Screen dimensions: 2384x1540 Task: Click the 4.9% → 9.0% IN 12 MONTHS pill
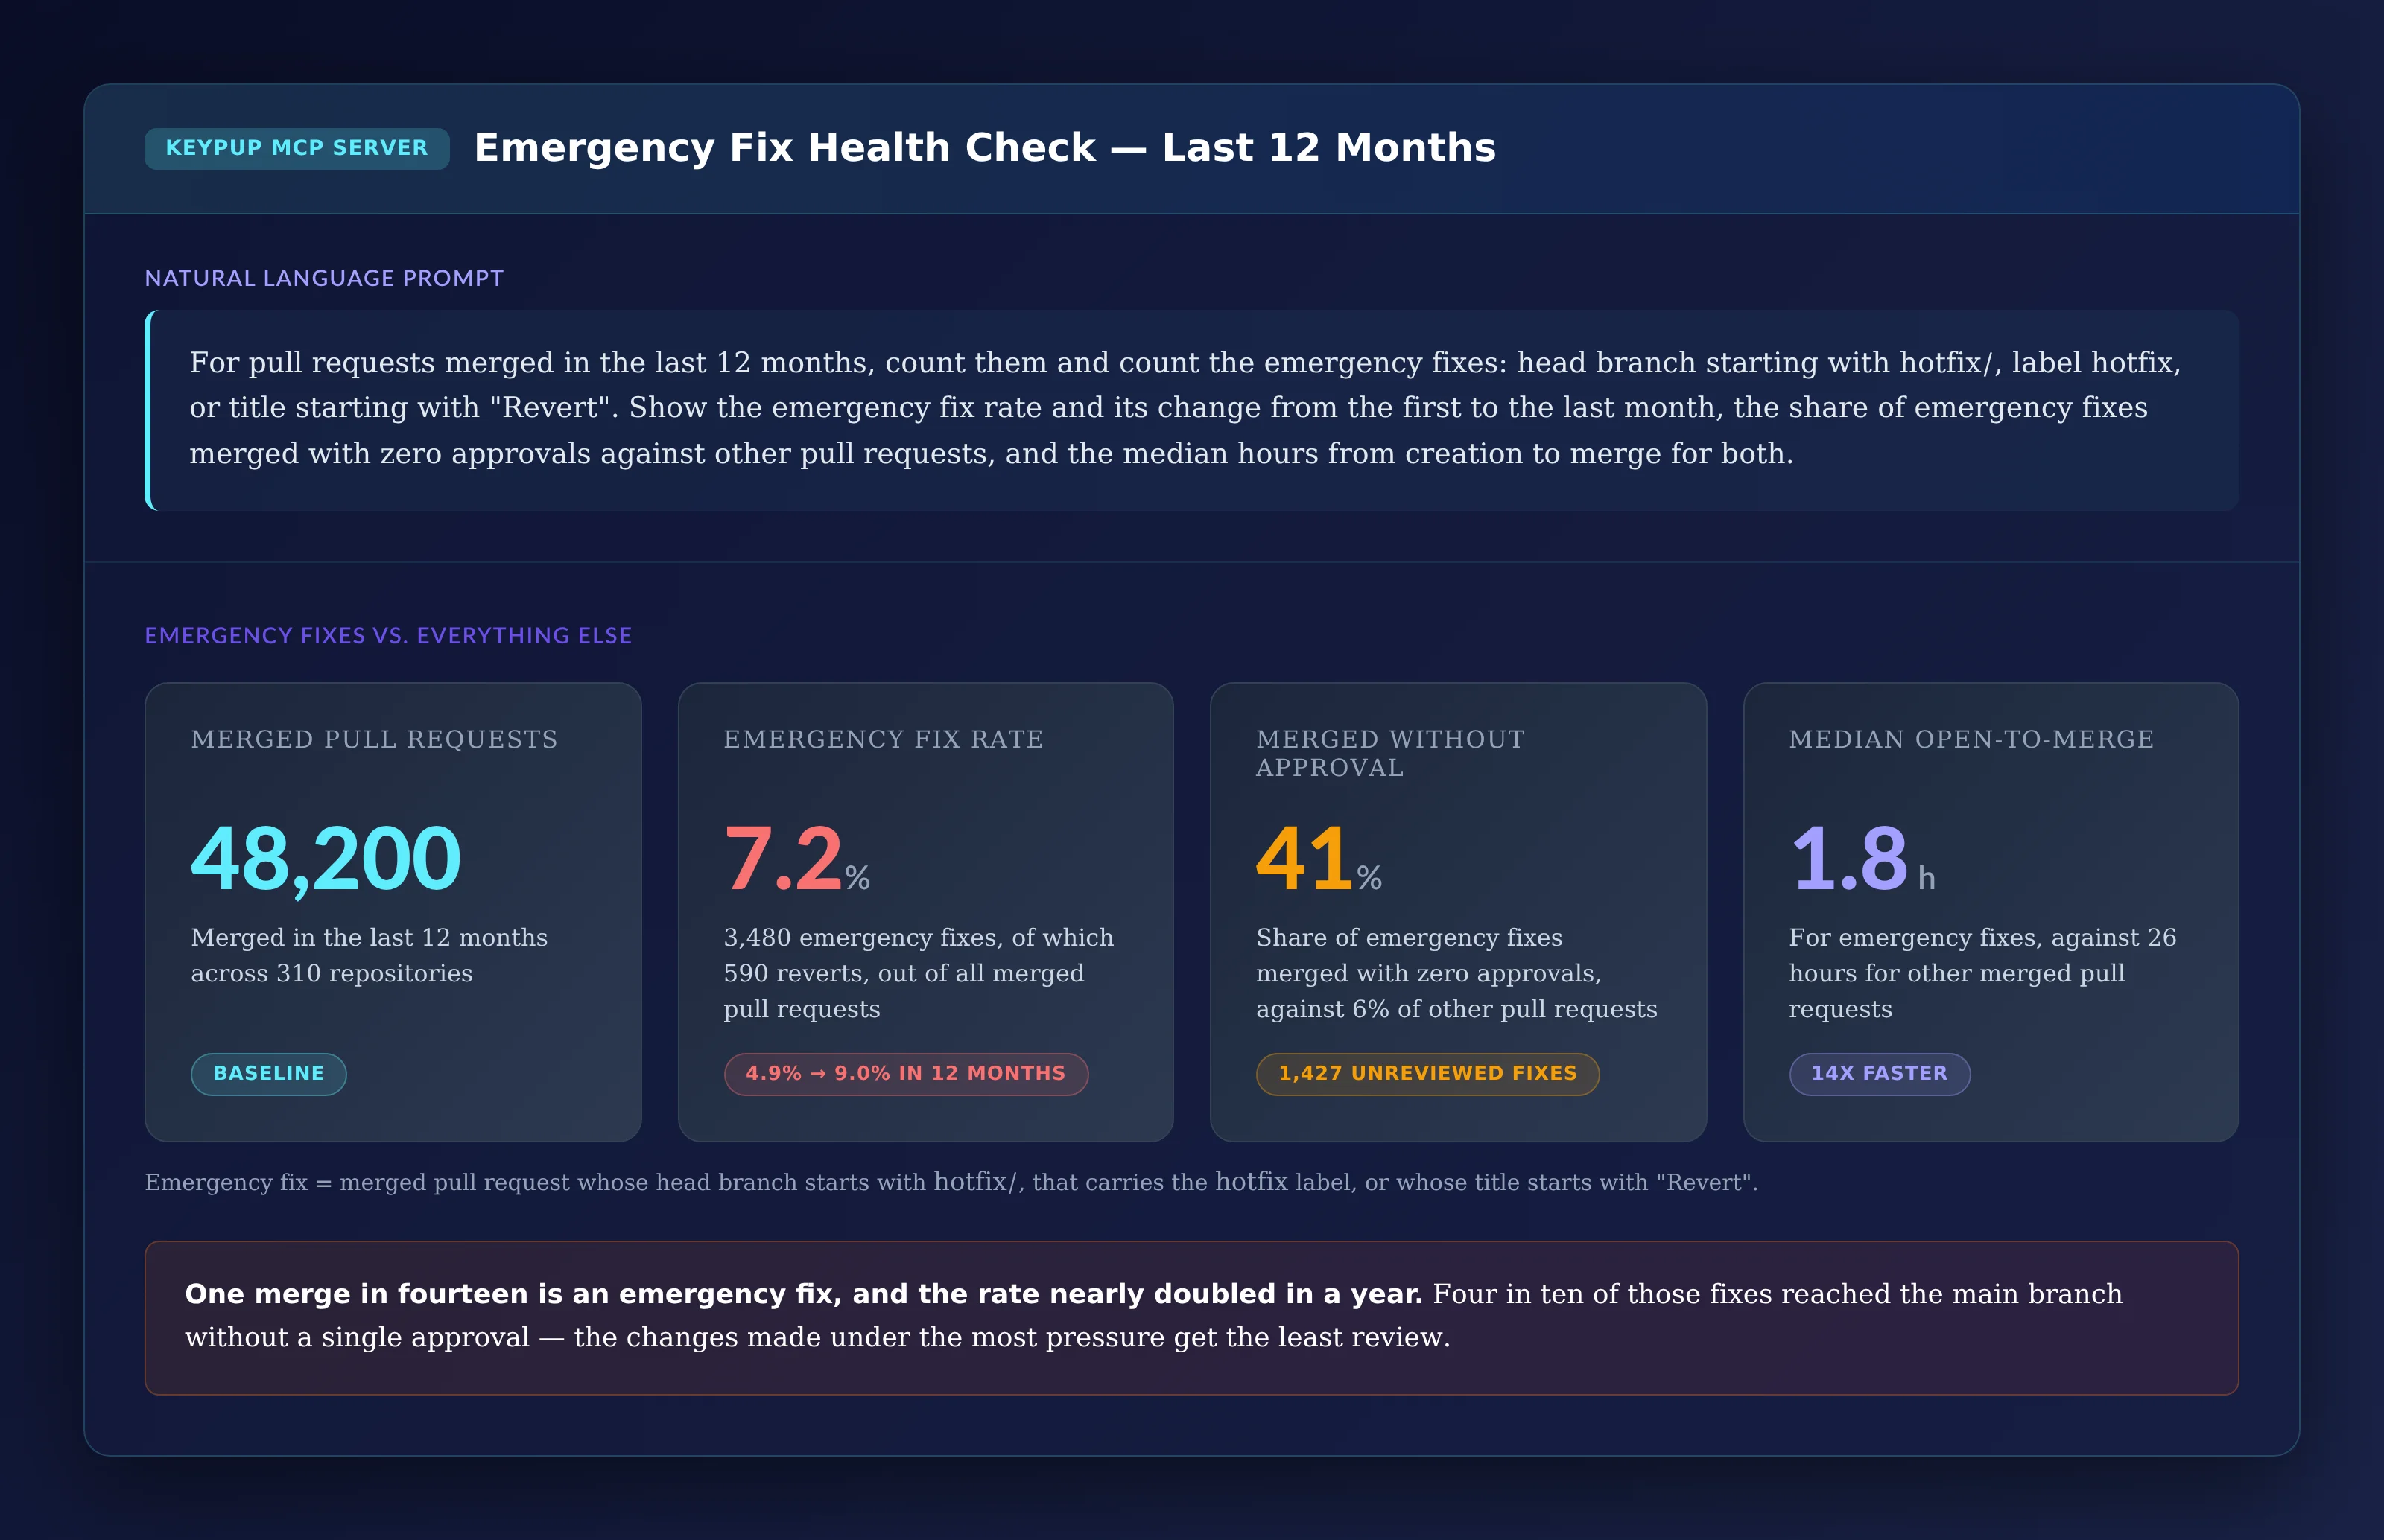(905, 1074)
